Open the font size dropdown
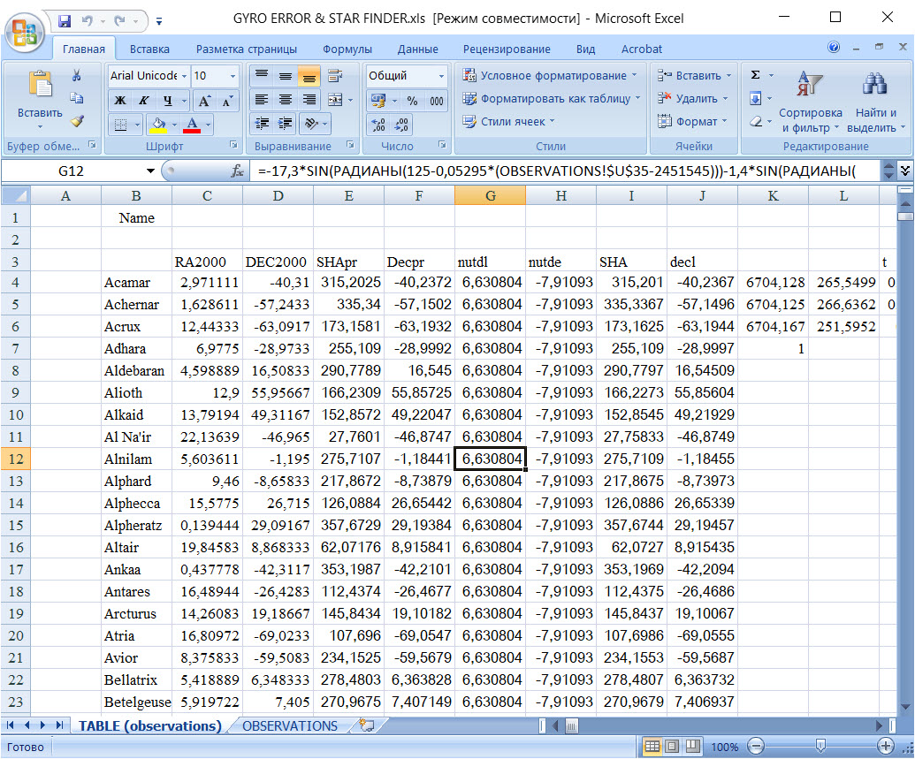This screenshot has width=915, height=759. 233,76
